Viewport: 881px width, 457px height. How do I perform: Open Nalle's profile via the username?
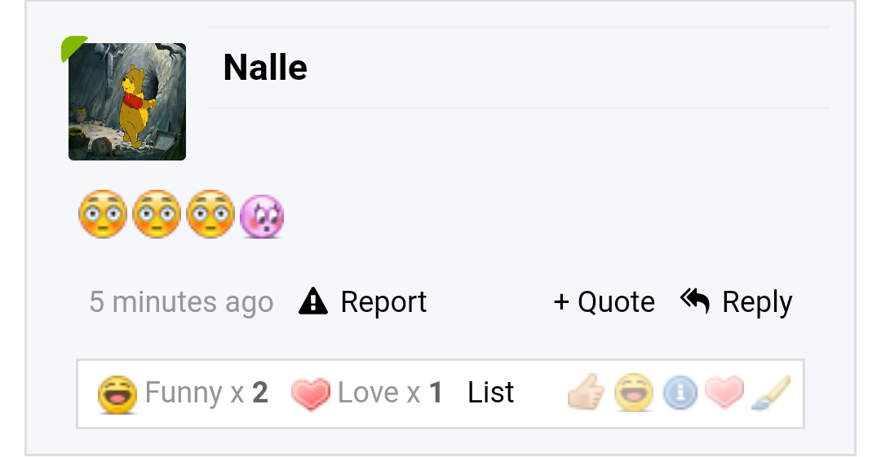[x=265, y=68]
